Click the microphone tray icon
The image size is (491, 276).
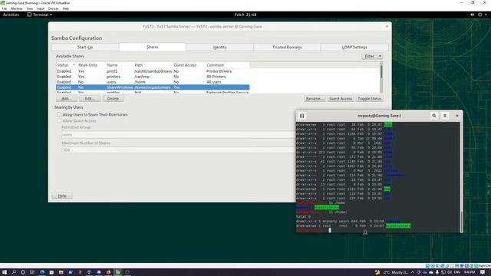437,272
